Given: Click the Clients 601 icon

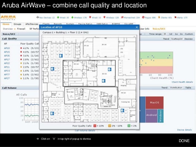Looking at the screenshot, I should tap(159, 17).
